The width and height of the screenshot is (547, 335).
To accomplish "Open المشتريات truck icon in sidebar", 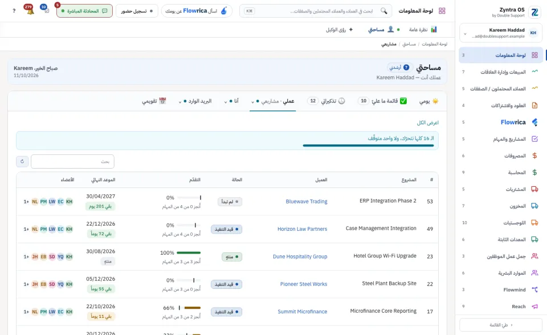I will click(534, 189).
